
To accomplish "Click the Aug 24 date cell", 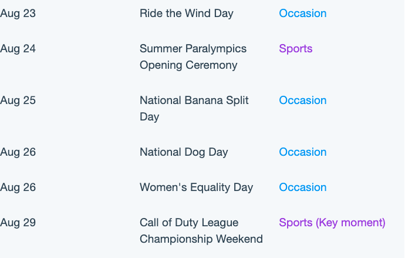I will pyautogui.click(x=18, y=49).
